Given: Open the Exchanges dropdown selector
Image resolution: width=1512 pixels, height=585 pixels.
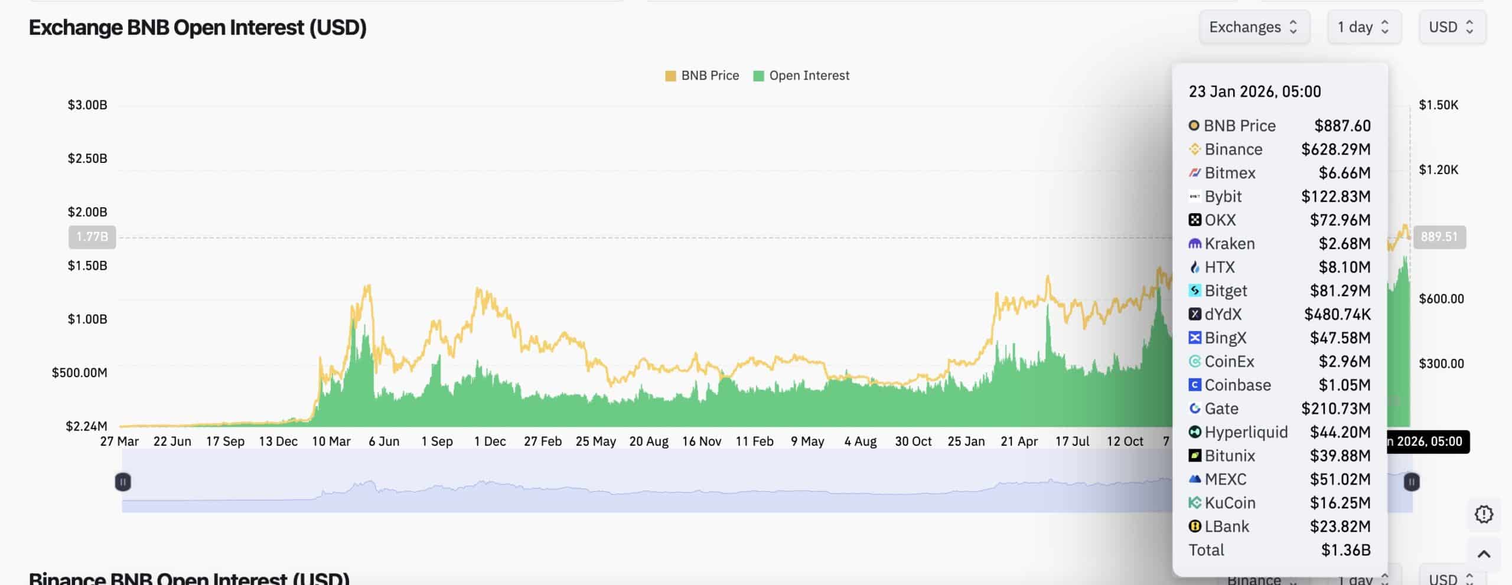Looking at the screenshot, I should coord(1253,27).
